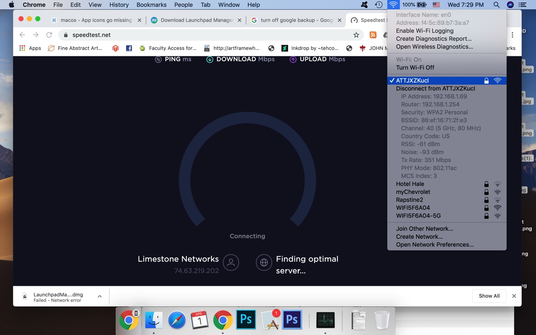Open the Facebook bookmark icon
This screenshot has width=536, height=335.
[129, 48]
